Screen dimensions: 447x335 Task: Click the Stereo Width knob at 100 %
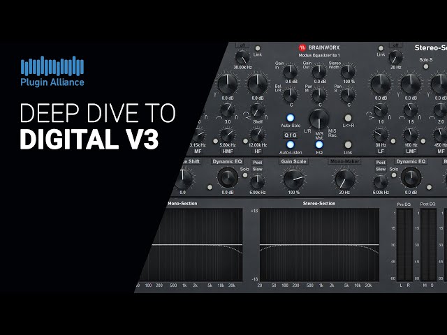[x=348, y=71]
